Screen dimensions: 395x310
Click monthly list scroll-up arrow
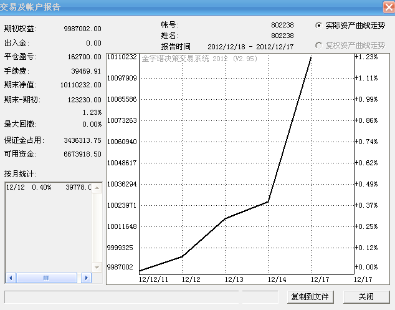click(97, 188)
